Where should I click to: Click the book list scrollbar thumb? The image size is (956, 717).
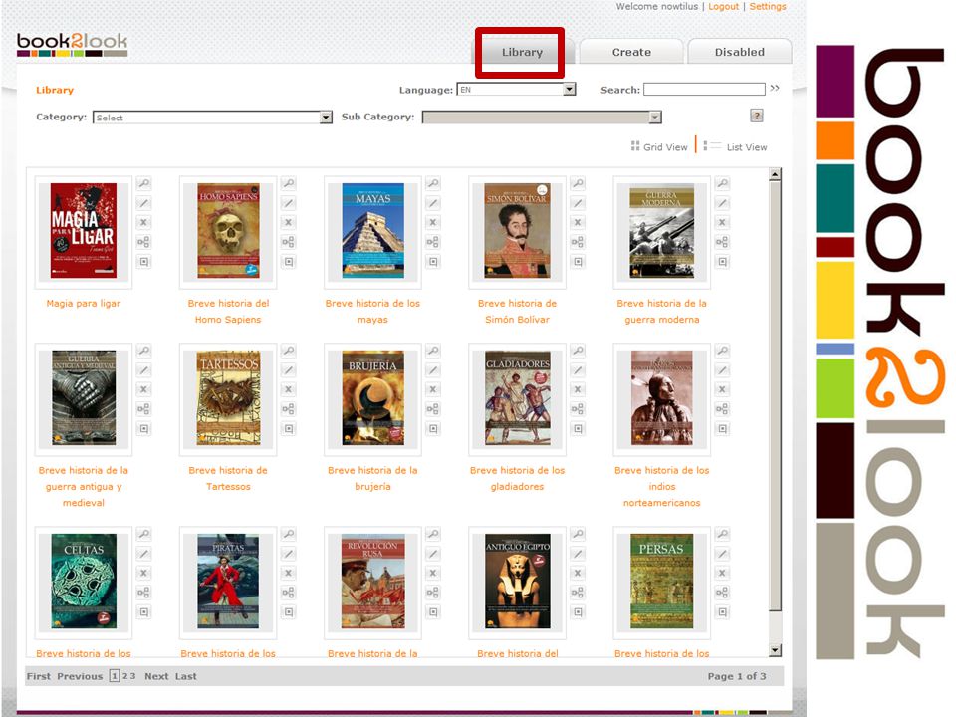[775, 395]
